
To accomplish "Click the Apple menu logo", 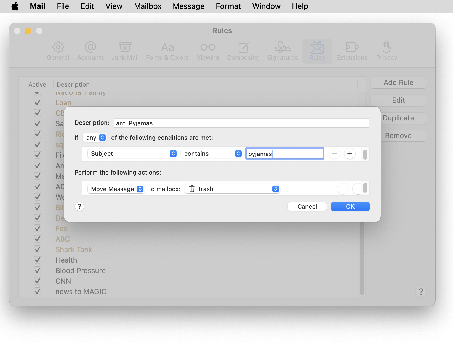I will coord(15,6).
